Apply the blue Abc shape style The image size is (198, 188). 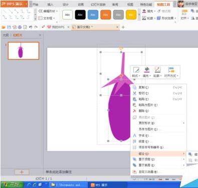click(93, 15)
